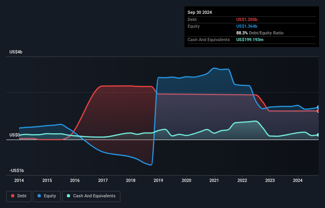Click the blue Equity legend dot
The width and height of the screenshot is (325, 208).
(39, 196)
